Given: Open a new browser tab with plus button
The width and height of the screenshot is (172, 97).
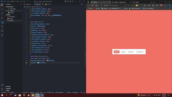Looking at the screenshot, I should pos(155,2).
